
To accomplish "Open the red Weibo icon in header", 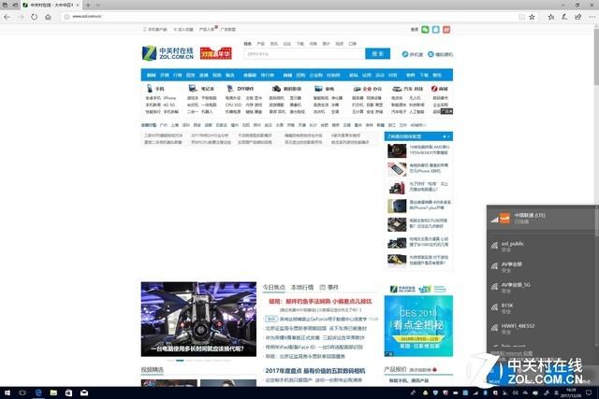I will click(446, 29).
